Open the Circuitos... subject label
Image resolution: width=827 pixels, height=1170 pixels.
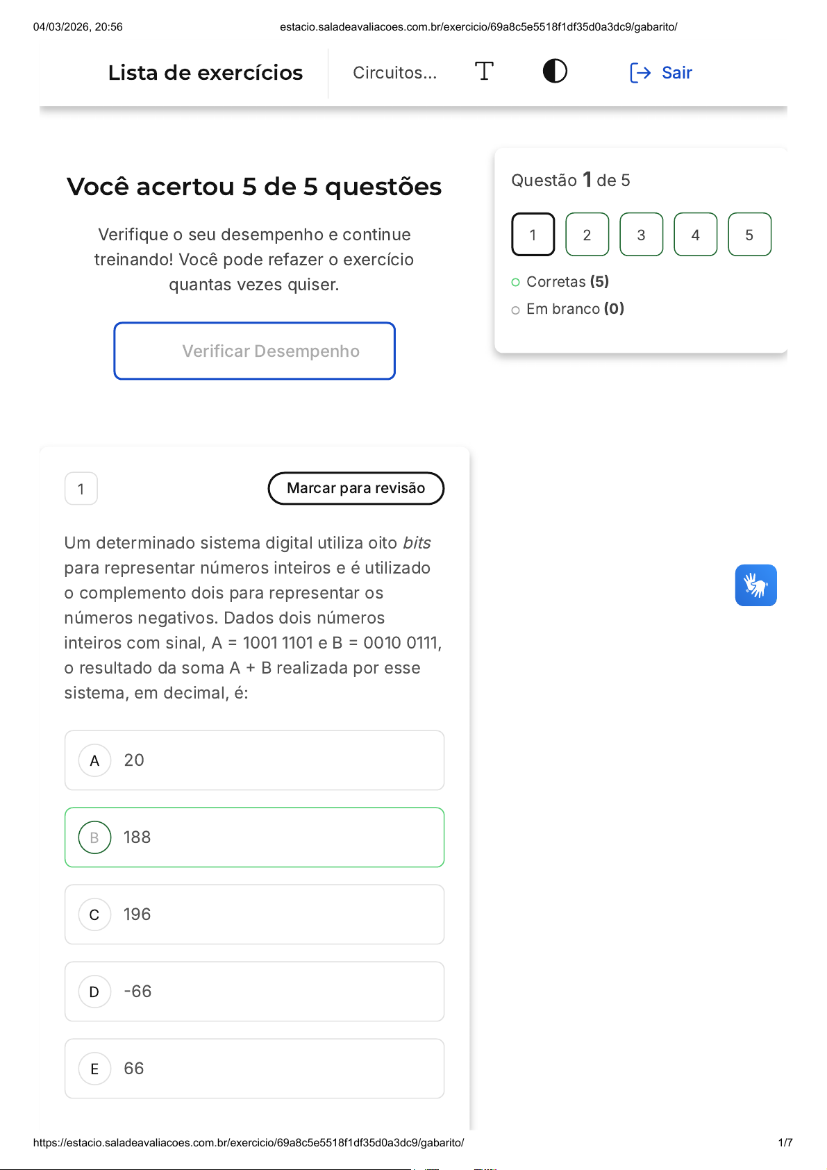pos(395,73)
